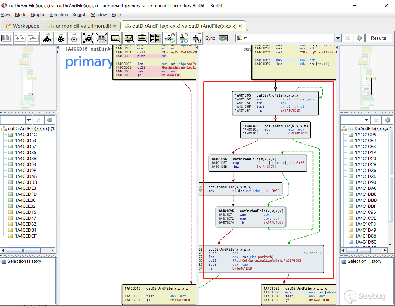Click the left panel filter gear icon
The image size is (395, 306).
(x=50, y=120)
